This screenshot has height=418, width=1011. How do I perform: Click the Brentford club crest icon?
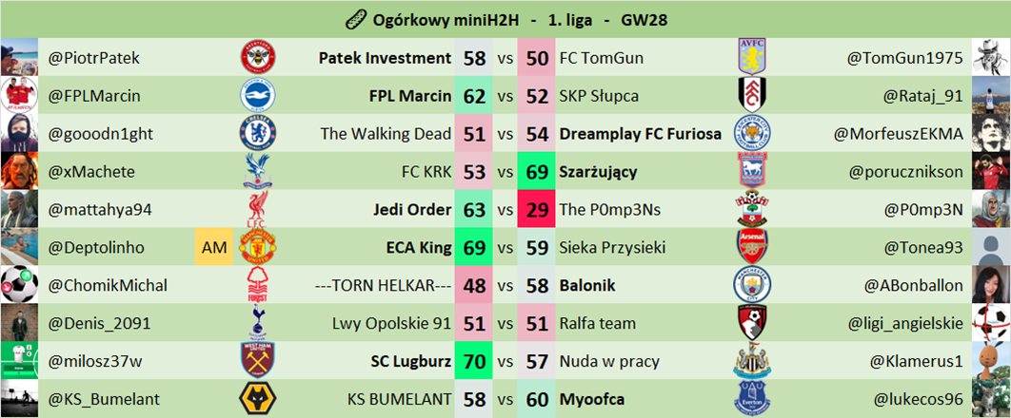(257, 58)
